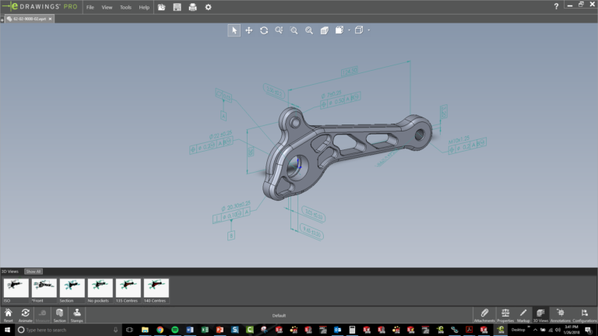The width and height of the screenshot is (598, 336).
Task: Click Reset home button
Action: pos(9,313)
